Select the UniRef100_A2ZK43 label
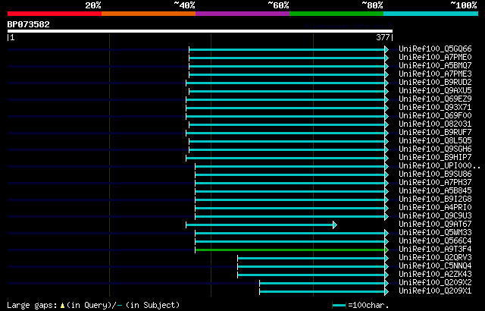The height and width of the screenshot is (311, 485). tap(435, 275)
